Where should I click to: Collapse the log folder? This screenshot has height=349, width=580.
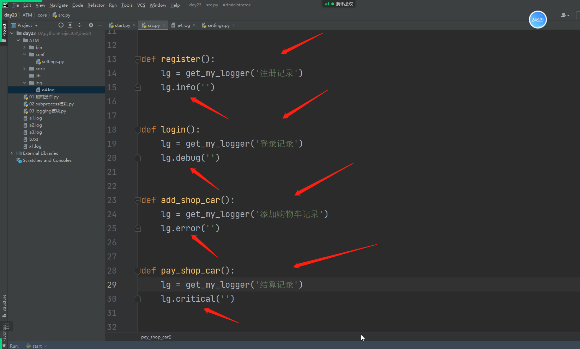coord(25,83)
